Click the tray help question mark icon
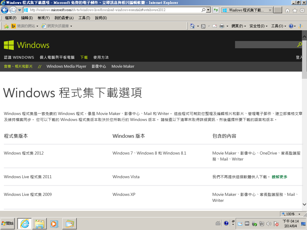The image size is (307, 230). tap(226, 223)
